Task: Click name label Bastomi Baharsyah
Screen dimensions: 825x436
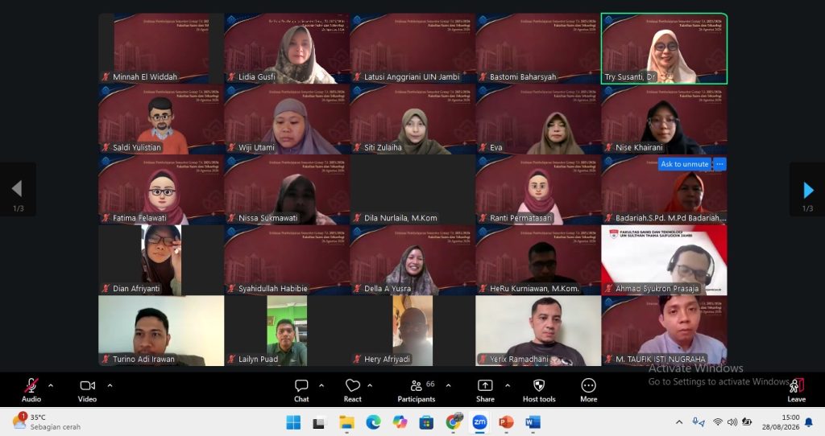Action: 523,76
